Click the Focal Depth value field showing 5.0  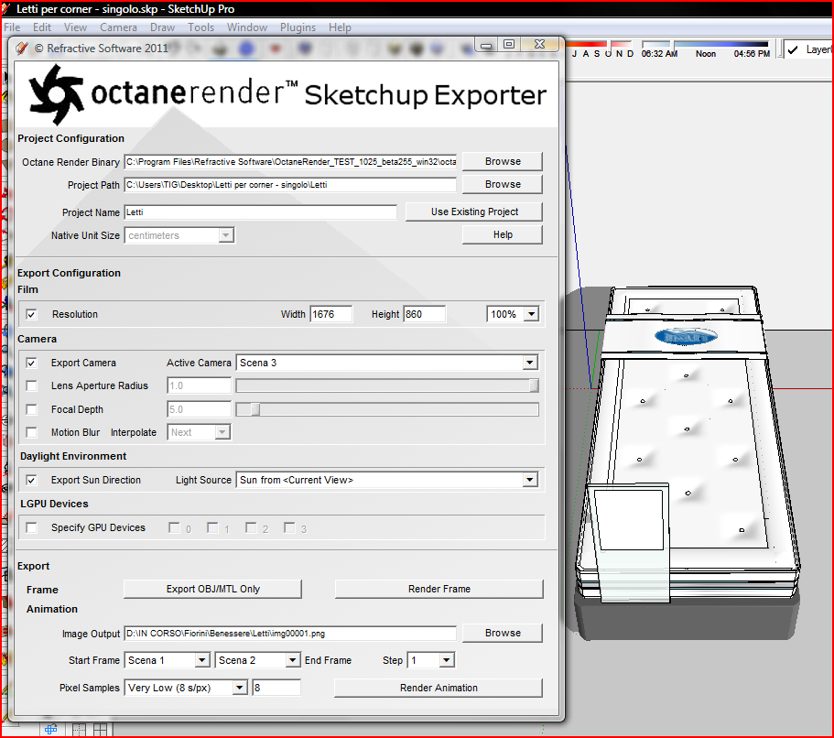click(x=199, y=409)
